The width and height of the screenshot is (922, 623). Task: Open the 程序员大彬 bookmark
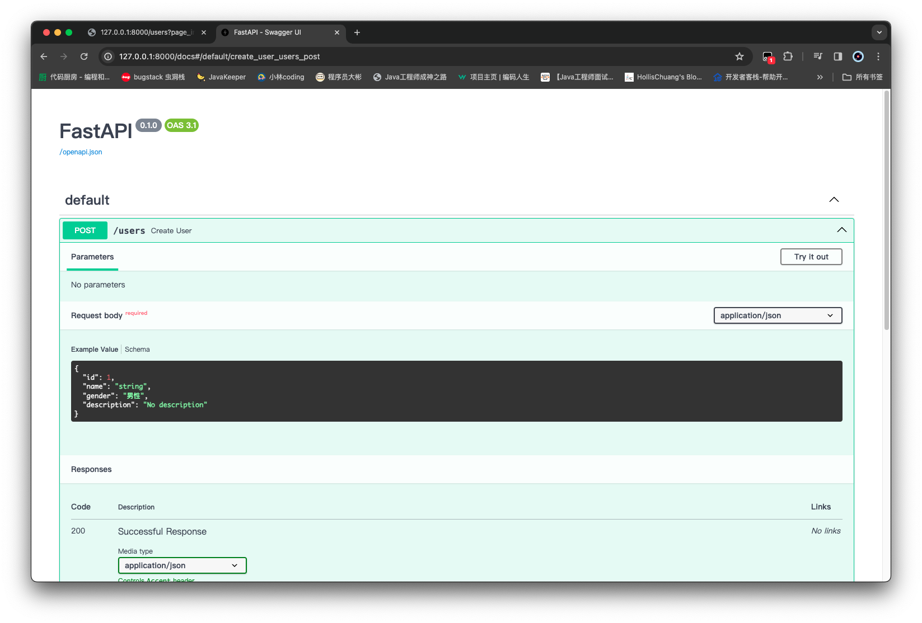click(339, 77)
